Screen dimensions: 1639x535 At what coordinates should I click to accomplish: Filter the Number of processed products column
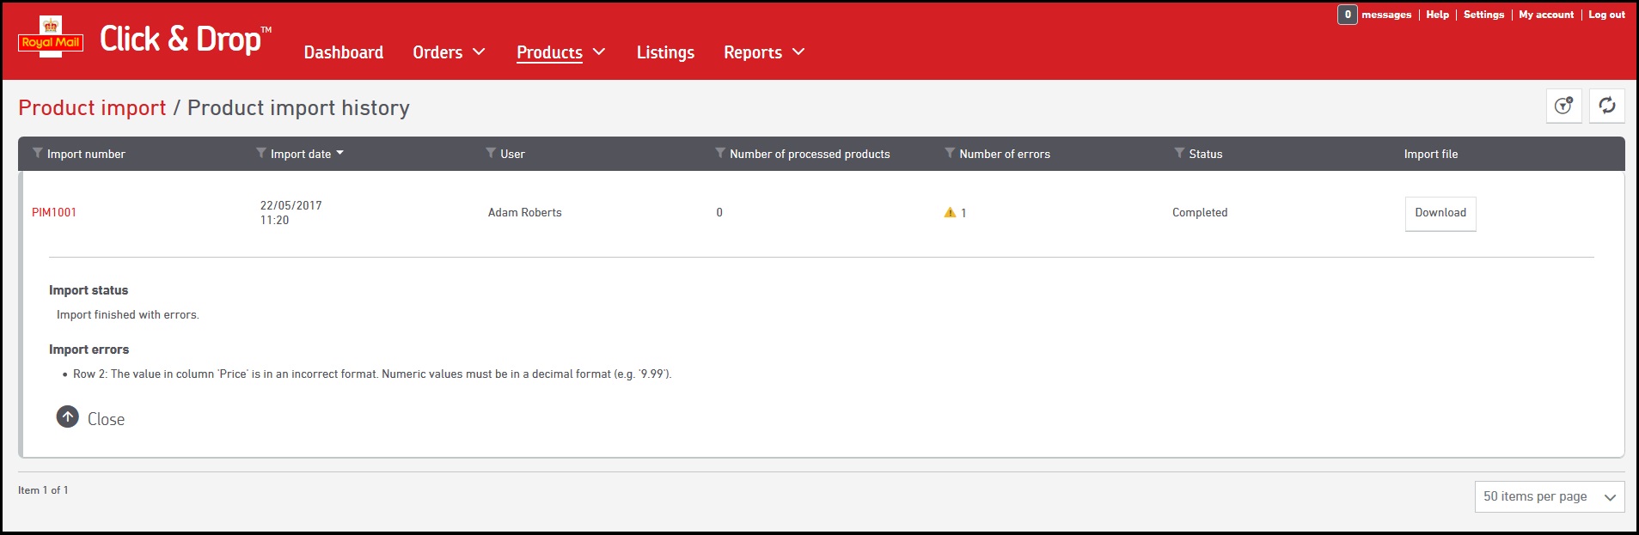point(720,153)
